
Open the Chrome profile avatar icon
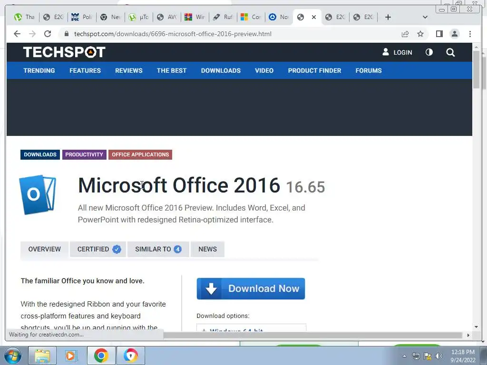454,34
